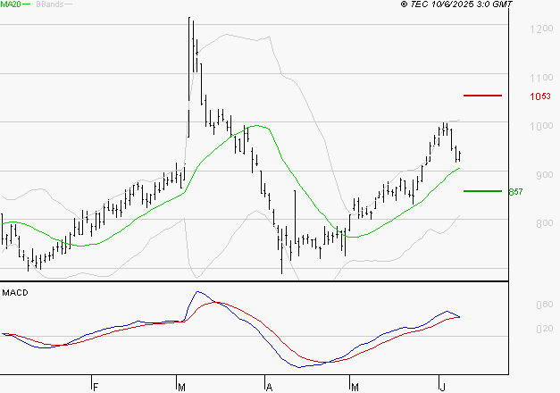Click the J month marker on time axis
The width and height of the screenshot is (560, 393).
442,388
